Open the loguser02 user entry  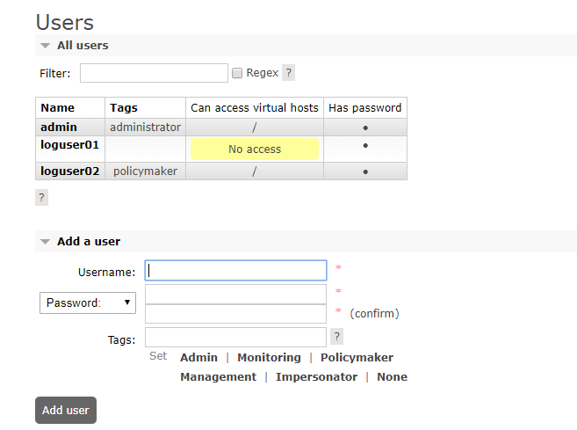click(70, 171)
